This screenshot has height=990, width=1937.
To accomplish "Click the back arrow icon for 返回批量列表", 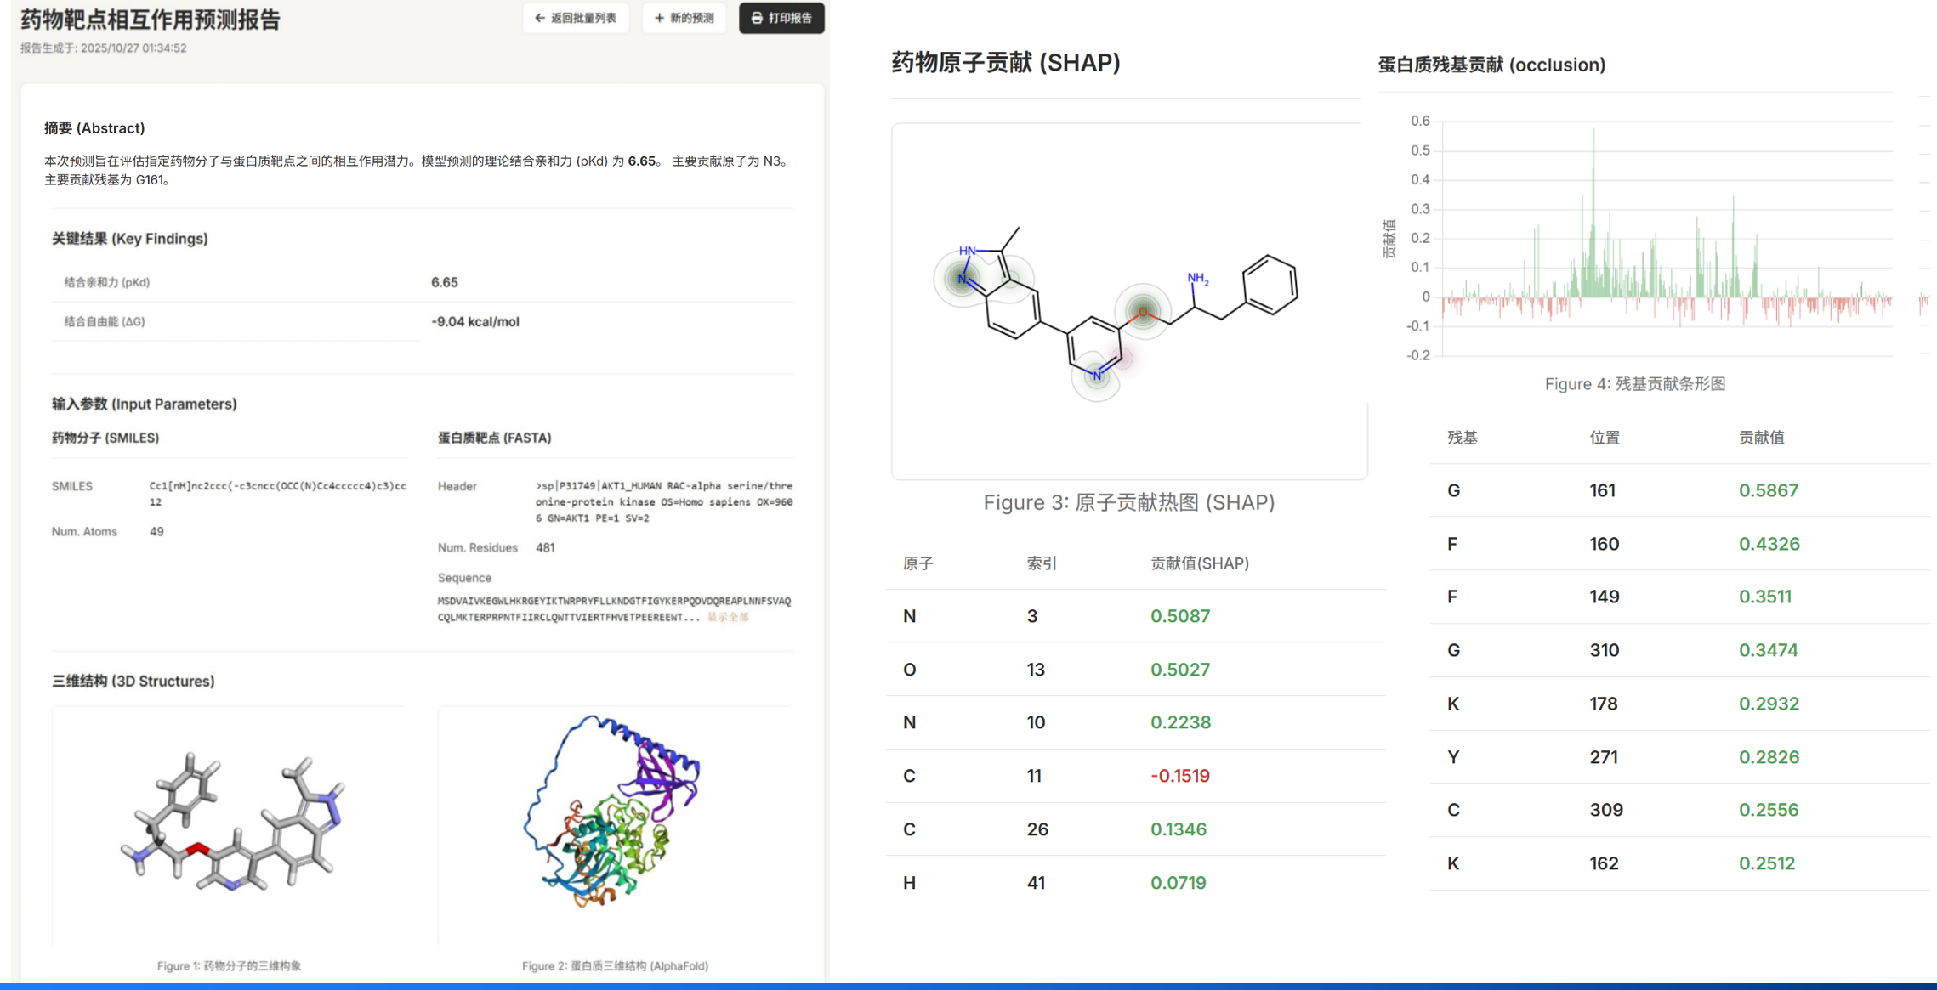I will point(539,18).
